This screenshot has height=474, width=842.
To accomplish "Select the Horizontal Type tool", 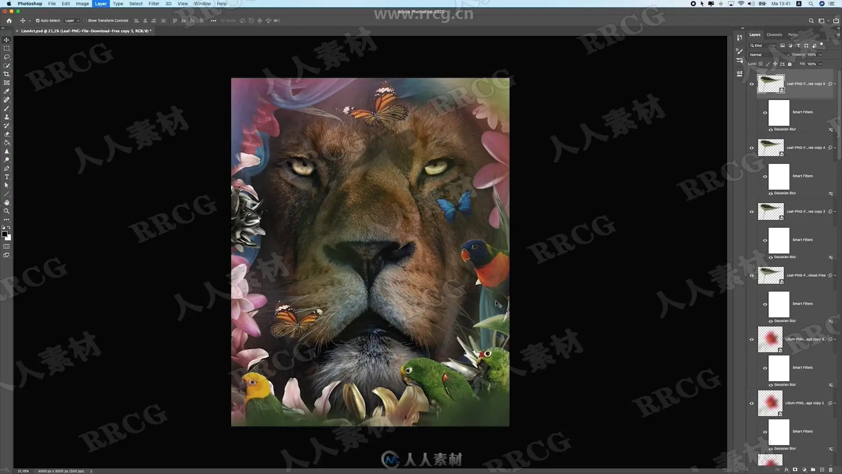I will pos(7,177).
